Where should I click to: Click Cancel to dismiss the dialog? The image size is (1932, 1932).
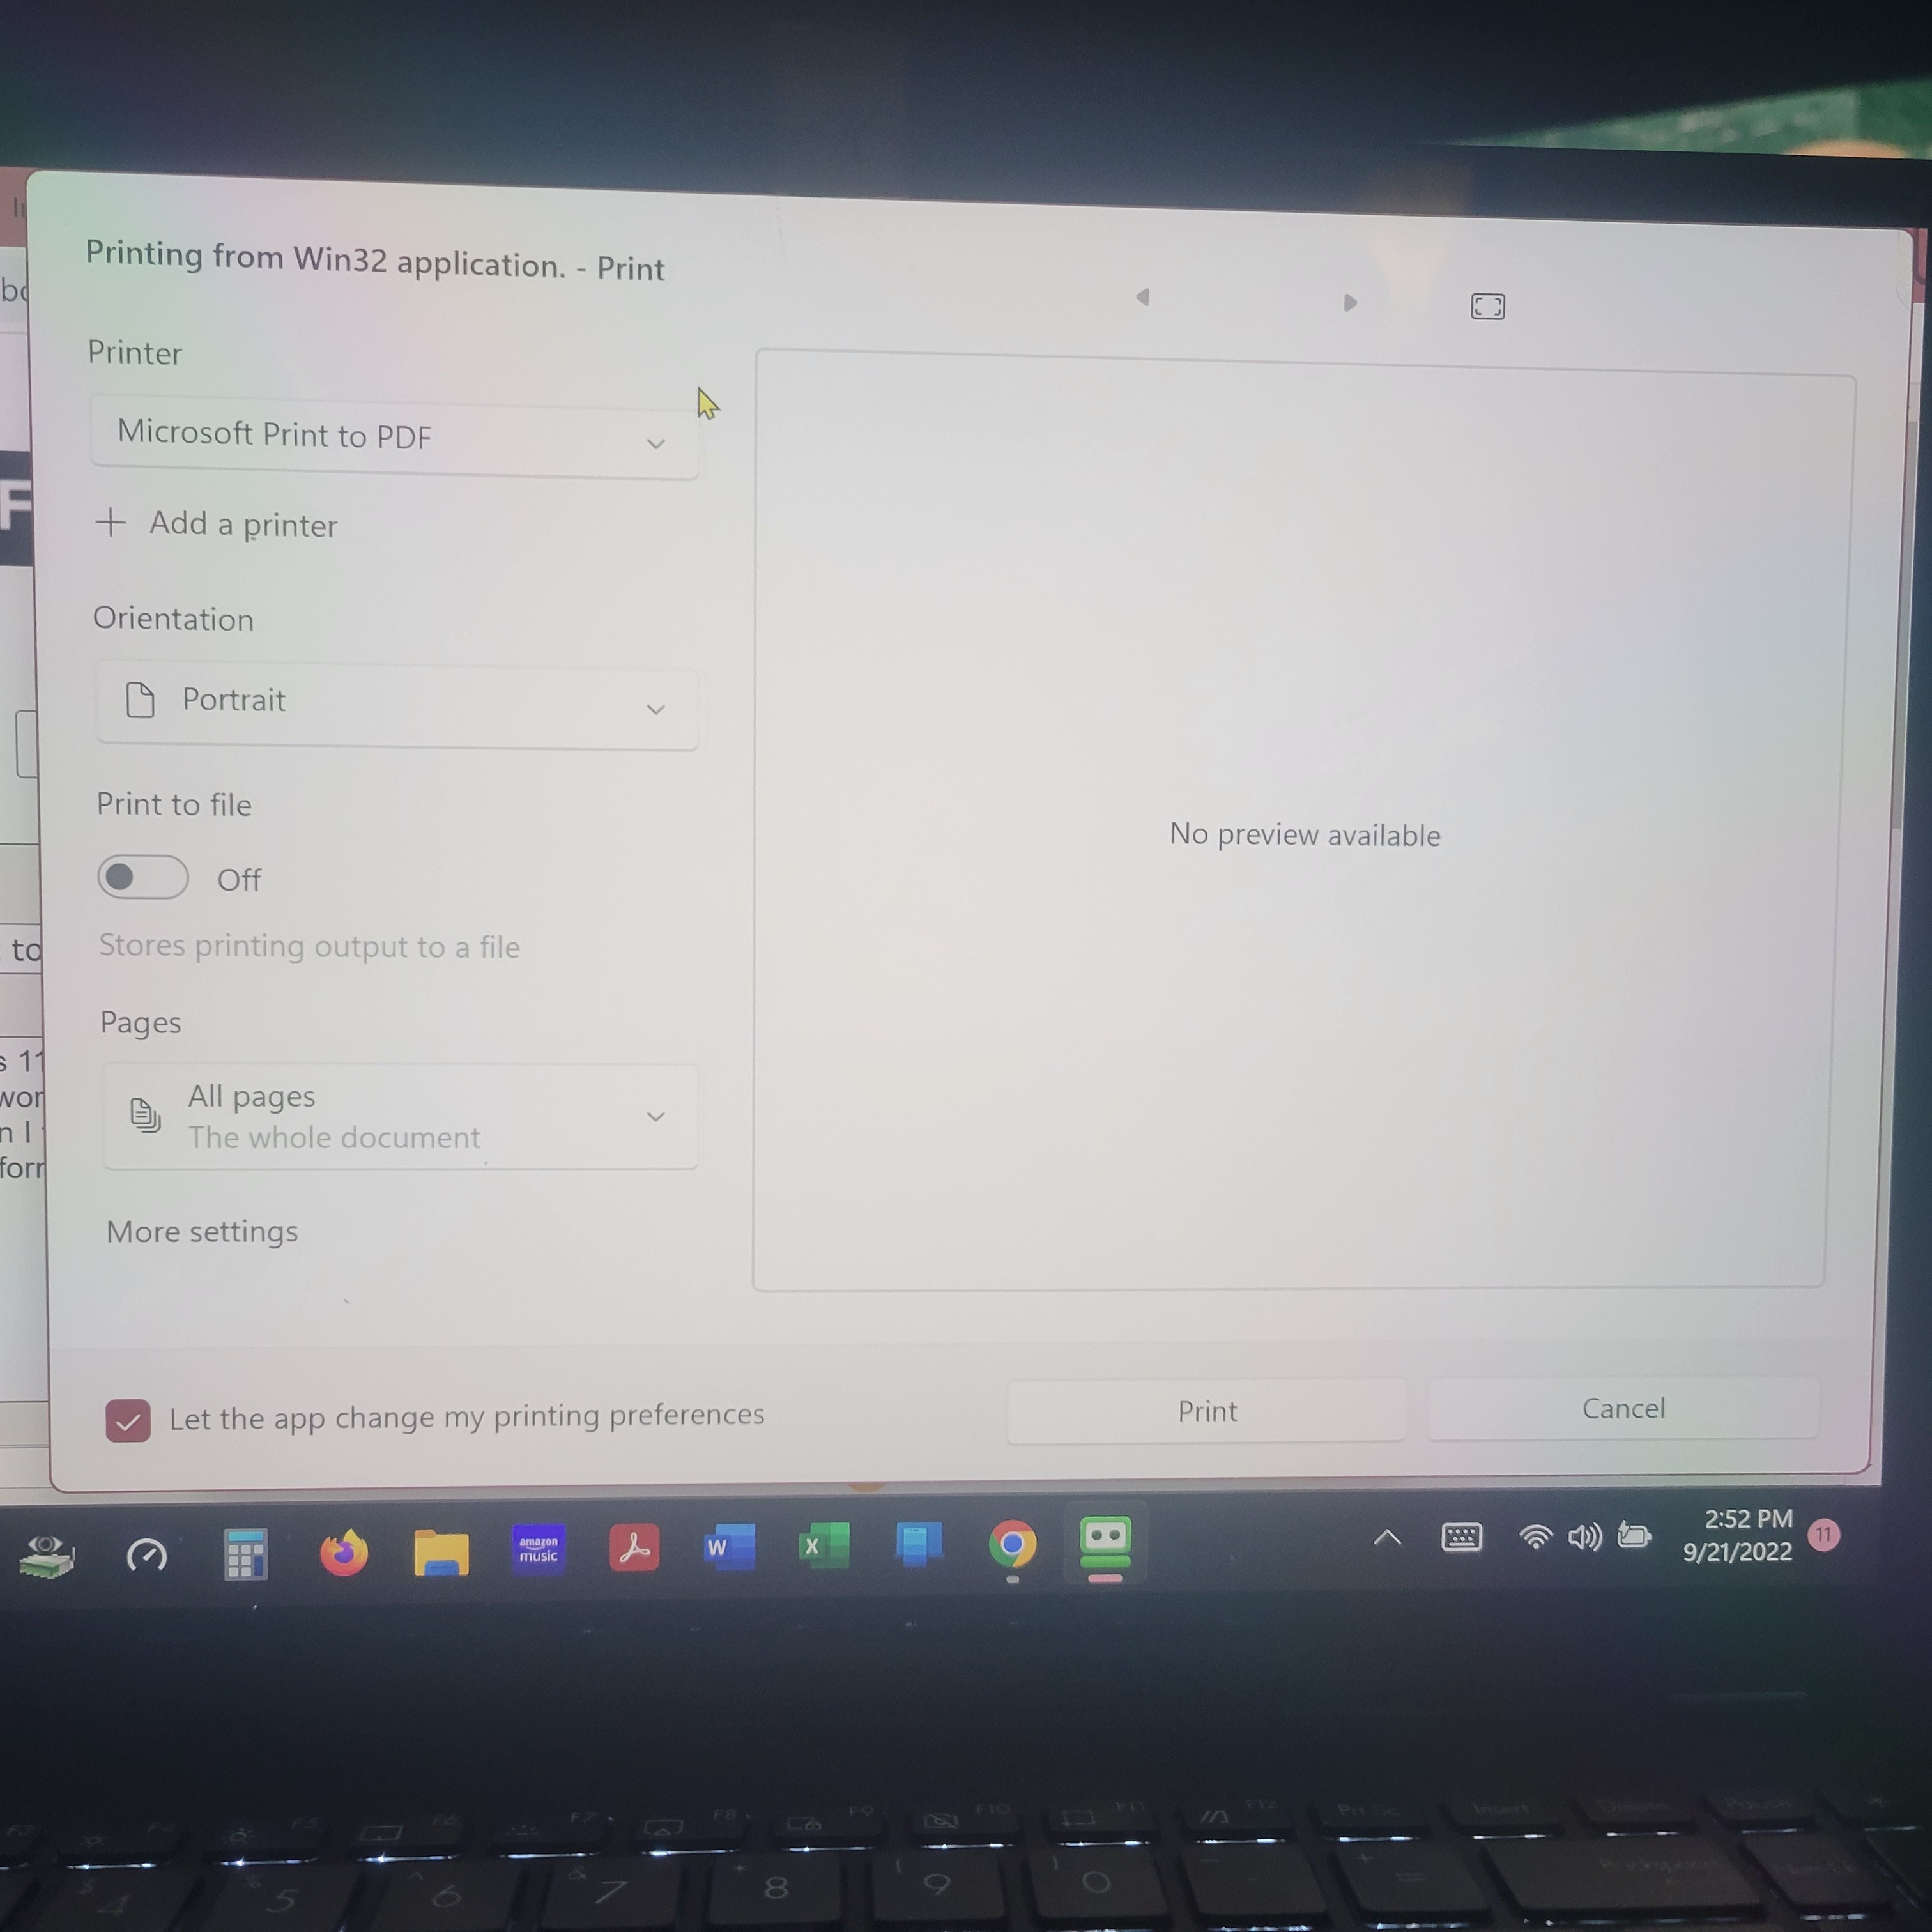1621,1408
